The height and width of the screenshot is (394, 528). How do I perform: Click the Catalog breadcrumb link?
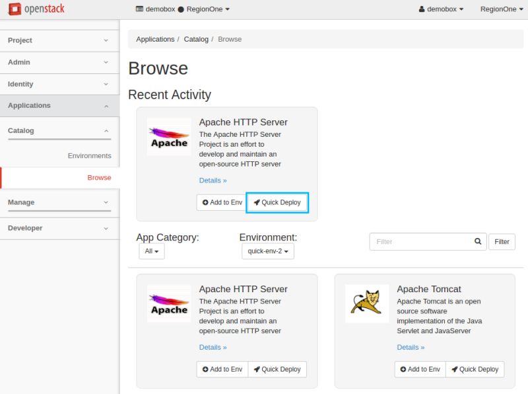click(197, 39)
